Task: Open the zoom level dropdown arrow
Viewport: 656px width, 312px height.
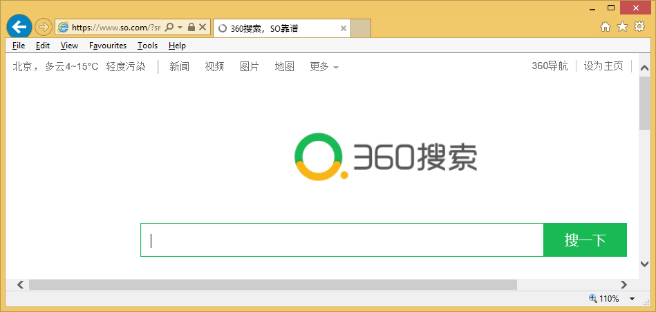Action: [632, 299]
